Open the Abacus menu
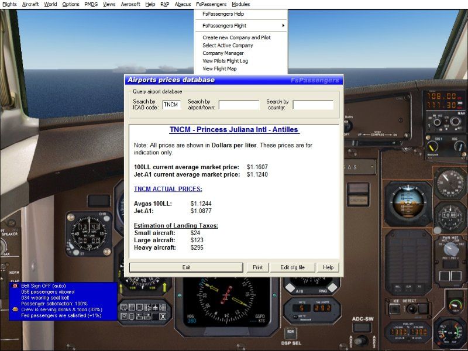Viewport: 468px width, 351px height. click(183, 4)
